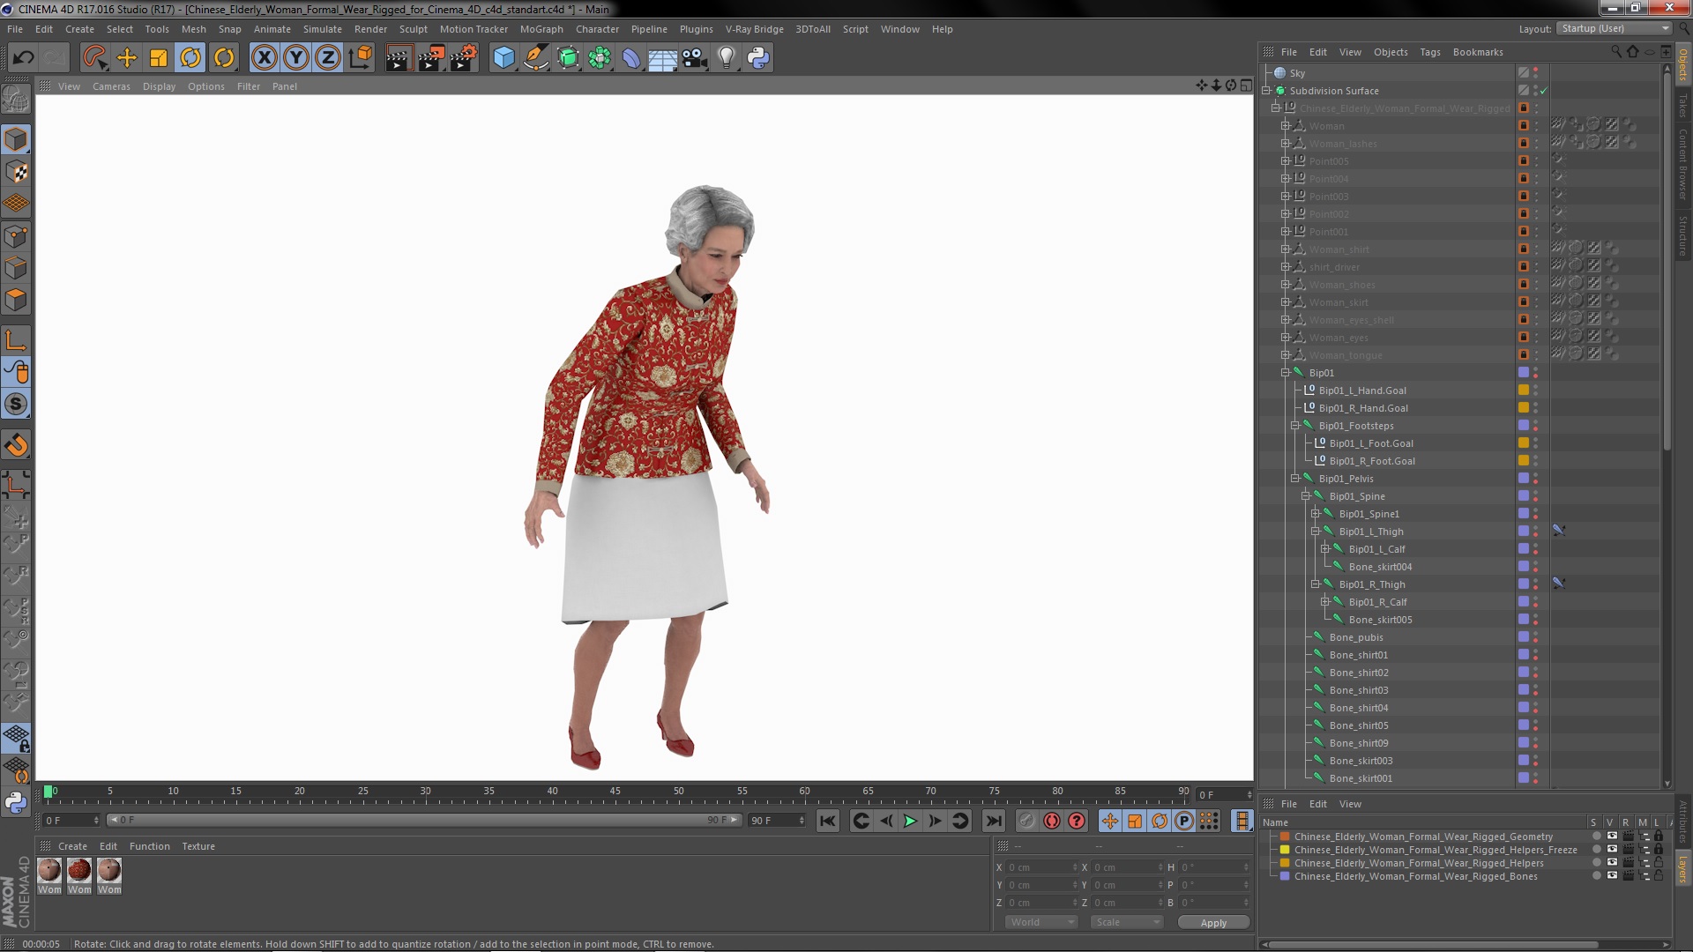Expand the Bip01_L_Calf node
The width and height of the screenshot is (1693, 952).
(1324, 549)
